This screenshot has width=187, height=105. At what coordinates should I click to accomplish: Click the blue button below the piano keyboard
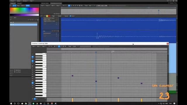[35, 99]
